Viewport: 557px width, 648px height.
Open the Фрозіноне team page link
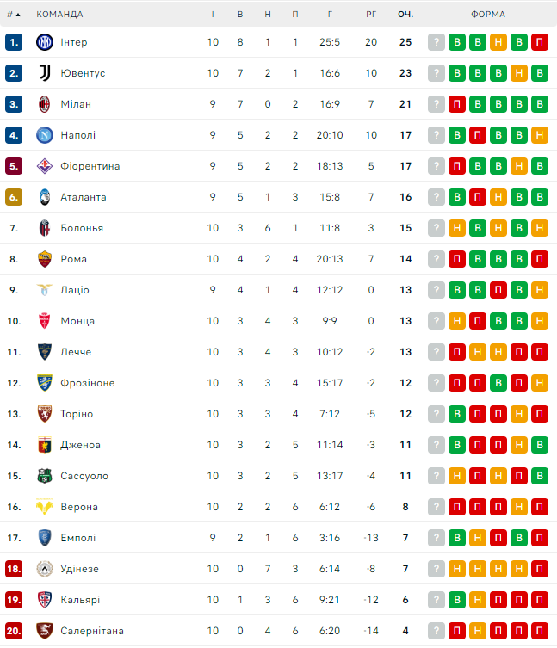tap(88, 383)
